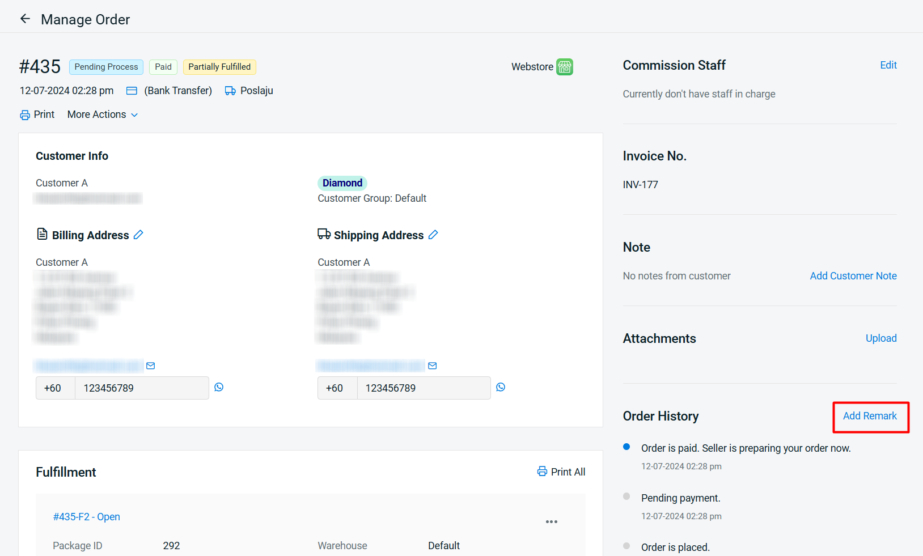The height and width of the screenshot is (556, 923).
Task: Upload an attachment
Action: pyautogui.click(x=880, y=338)
